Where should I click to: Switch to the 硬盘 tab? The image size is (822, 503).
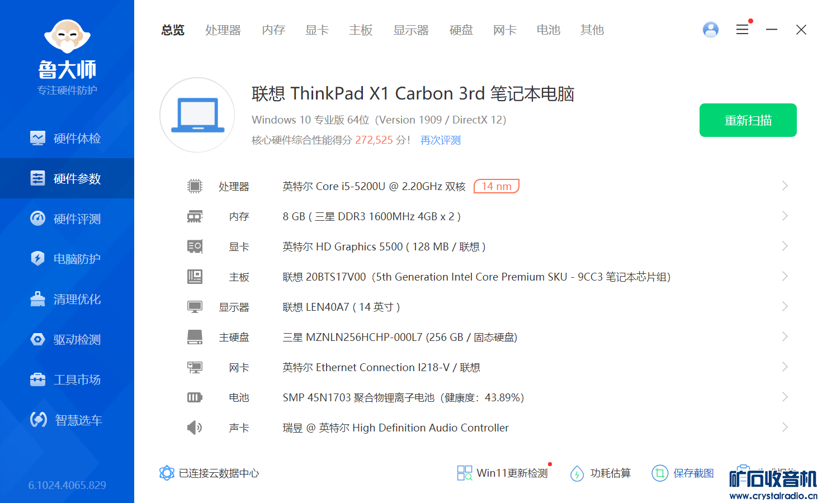[x=461, y=30]
